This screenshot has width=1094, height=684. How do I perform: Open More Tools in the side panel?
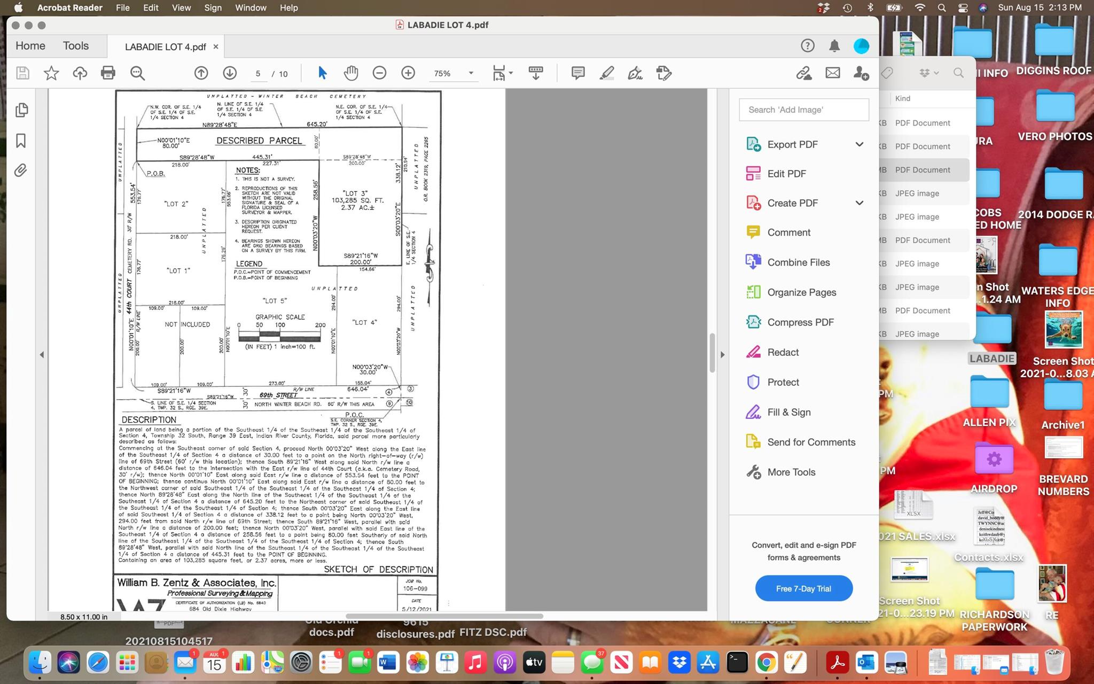(x=791, y=472)
